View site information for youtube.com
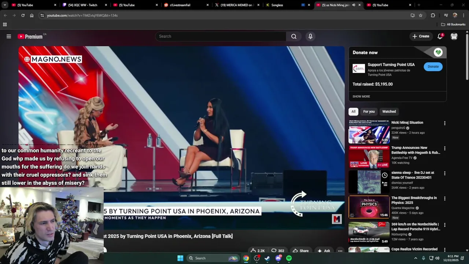 click(x=42, y=15)
